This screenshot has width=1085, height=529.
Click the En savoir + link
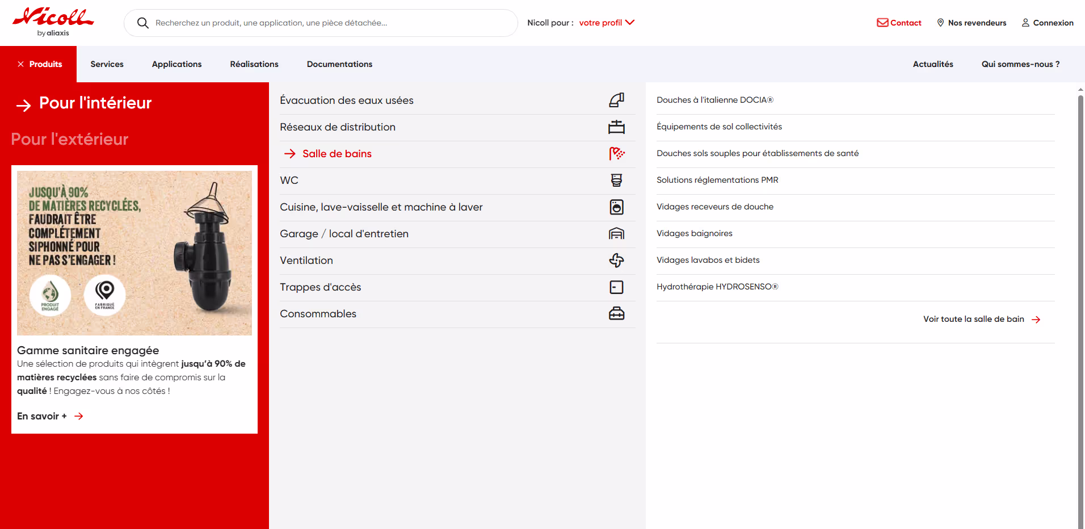tap(42, 416)
